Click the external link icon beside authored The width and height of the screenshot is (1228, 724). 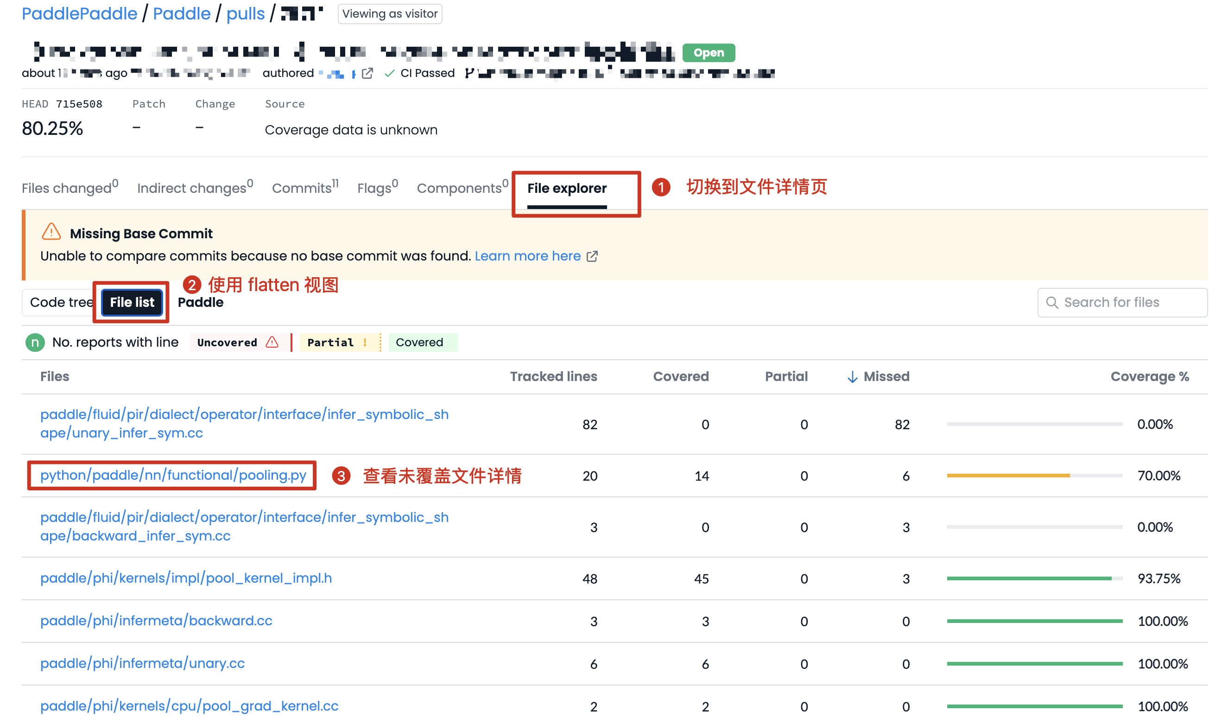pos(367,73)
